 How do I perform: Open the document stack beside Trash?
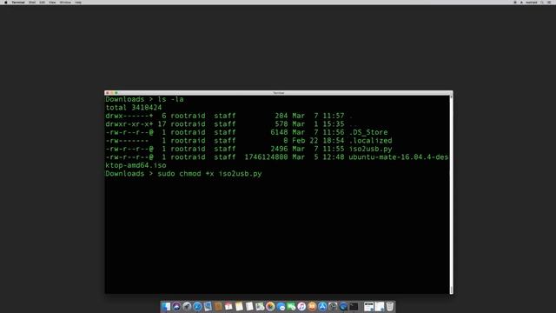point(380,306)
